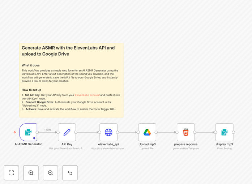Click the red lightning trigger icon

[15, 132]
